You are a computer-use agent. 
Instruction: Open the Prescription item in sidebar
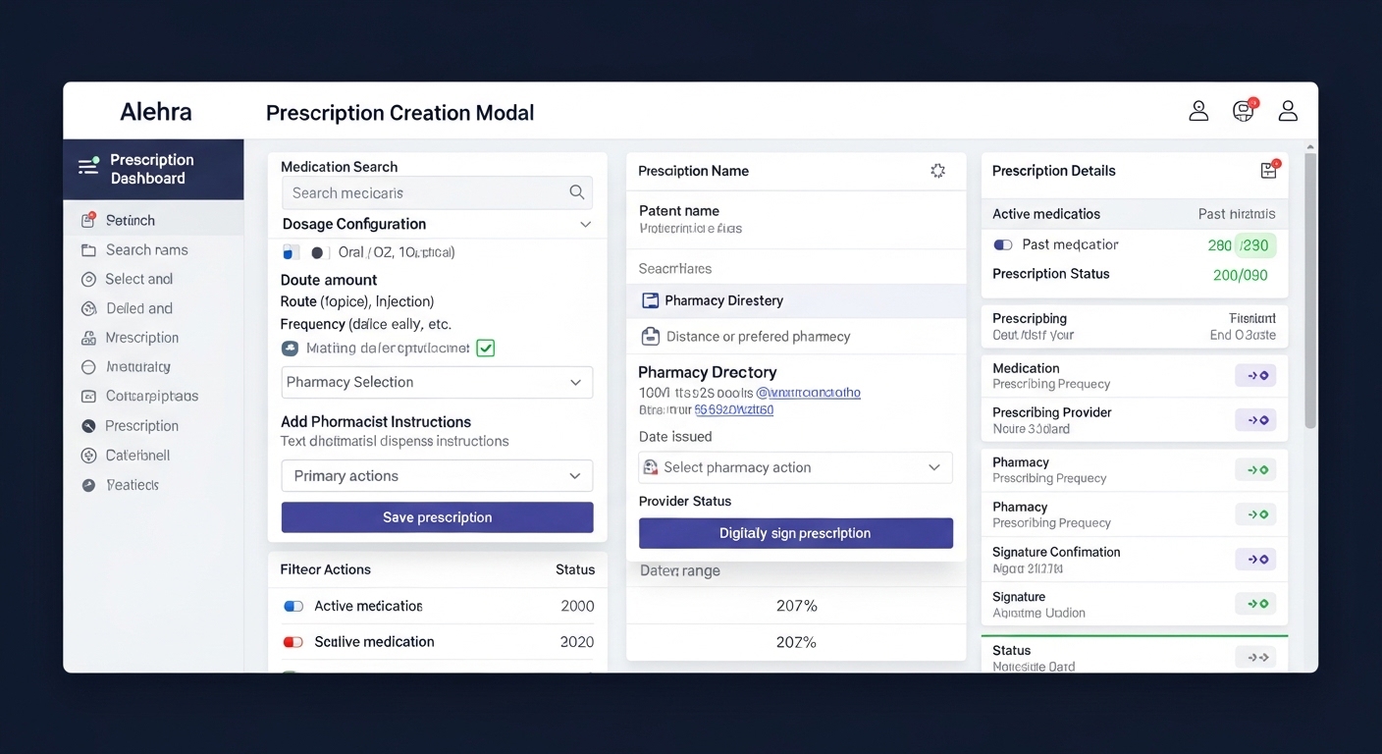141,426
